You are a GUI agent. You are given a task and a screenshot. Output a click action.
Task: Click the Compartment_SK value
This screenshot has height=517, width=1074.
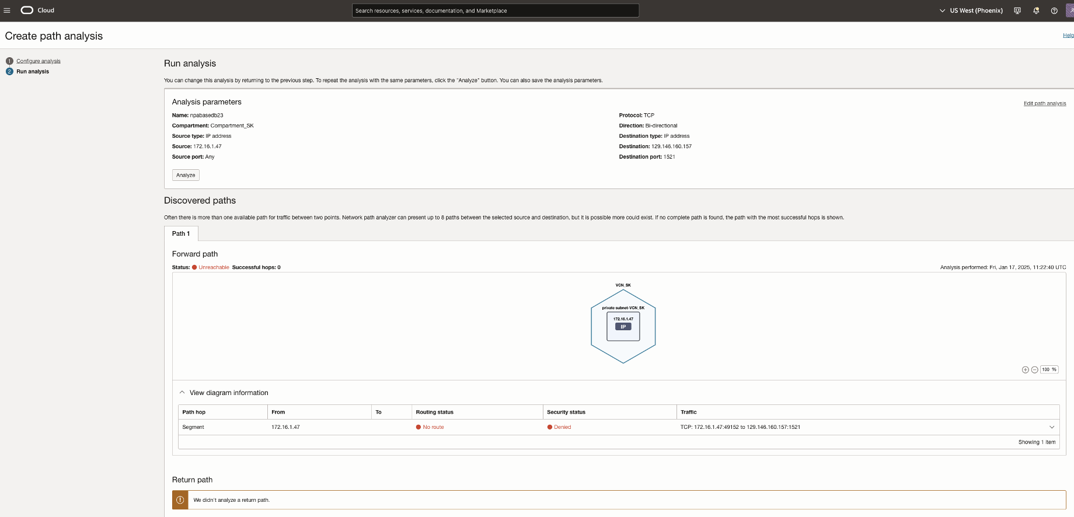click(232, 126)
